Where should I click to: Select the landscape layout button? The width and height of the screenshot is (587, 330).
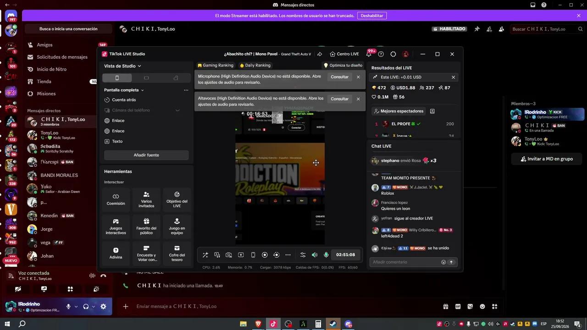click(146, 78)
